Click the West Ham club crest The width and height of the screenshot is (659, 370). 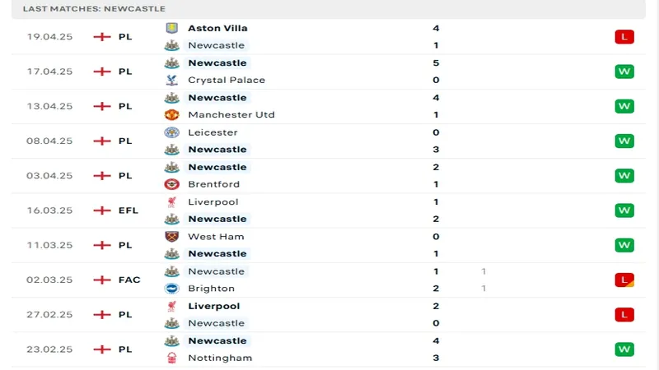[171, 237]
